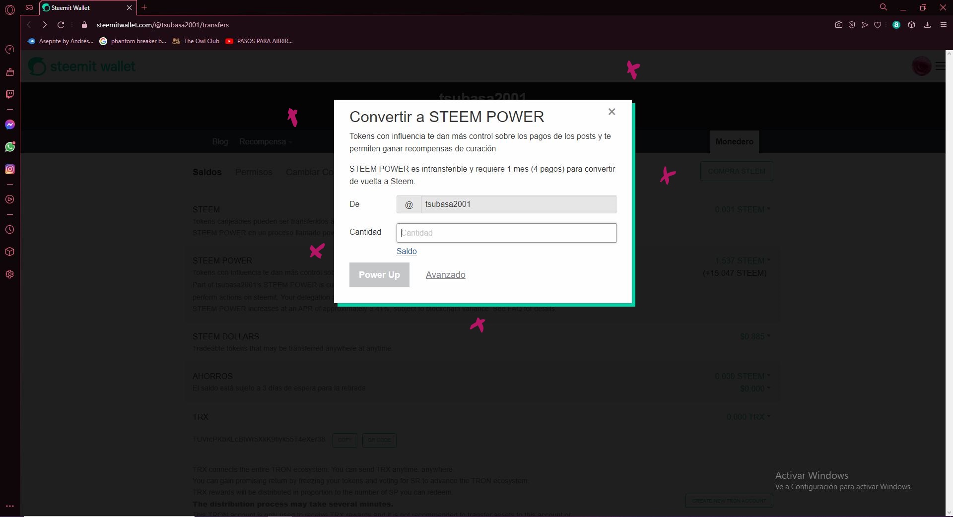Expand the 0.000 STEEM savings dropdown

point(743,376)
